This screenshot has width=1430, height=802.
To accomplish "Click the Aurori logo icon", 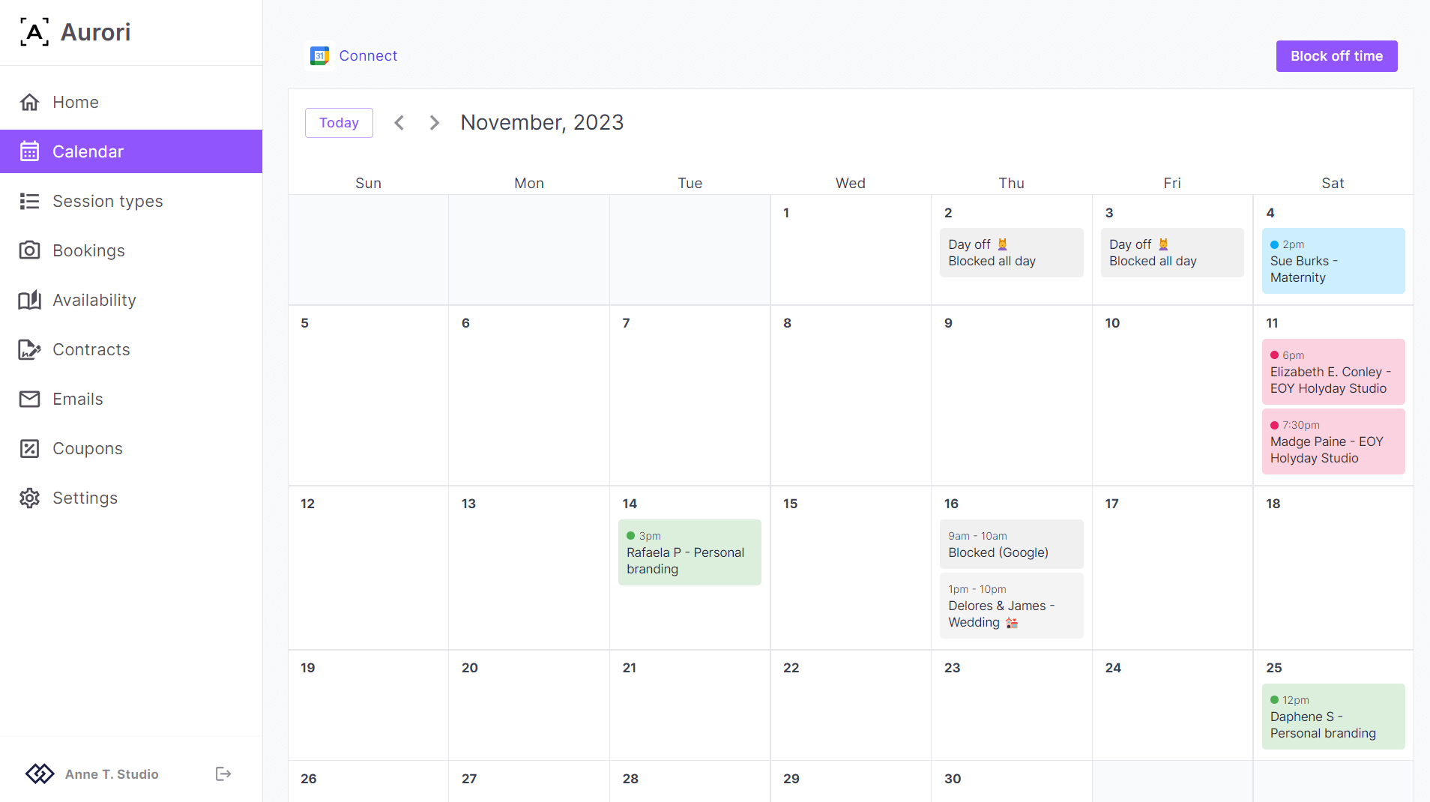I will pyautogui.click(x=34, y=32).
